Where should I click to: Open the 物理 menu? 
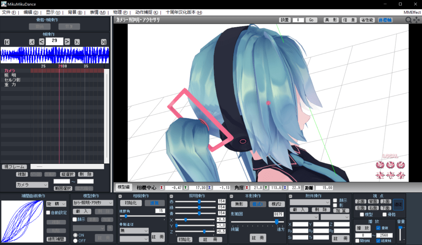(x=120, y=12)
